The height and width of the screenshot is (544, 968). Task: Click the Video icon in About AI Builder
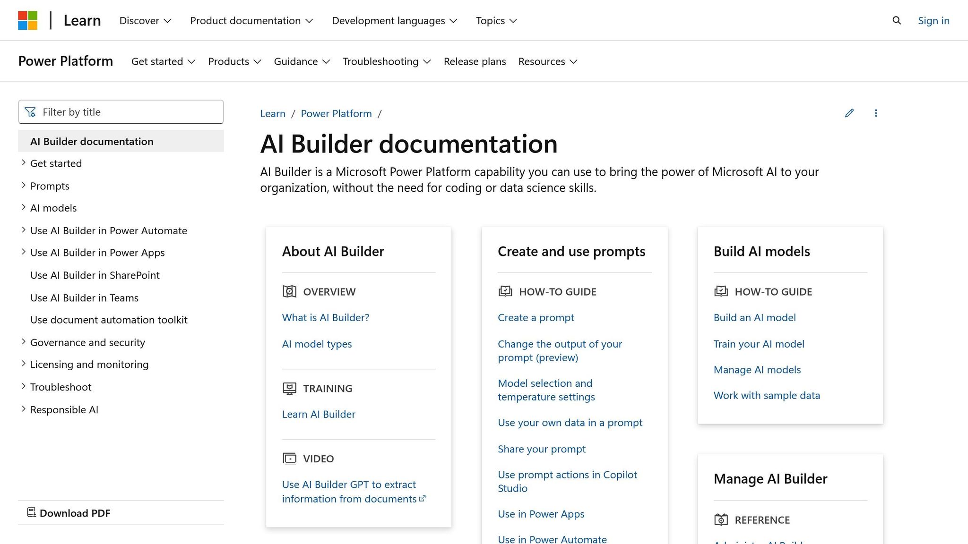point(289,459)
